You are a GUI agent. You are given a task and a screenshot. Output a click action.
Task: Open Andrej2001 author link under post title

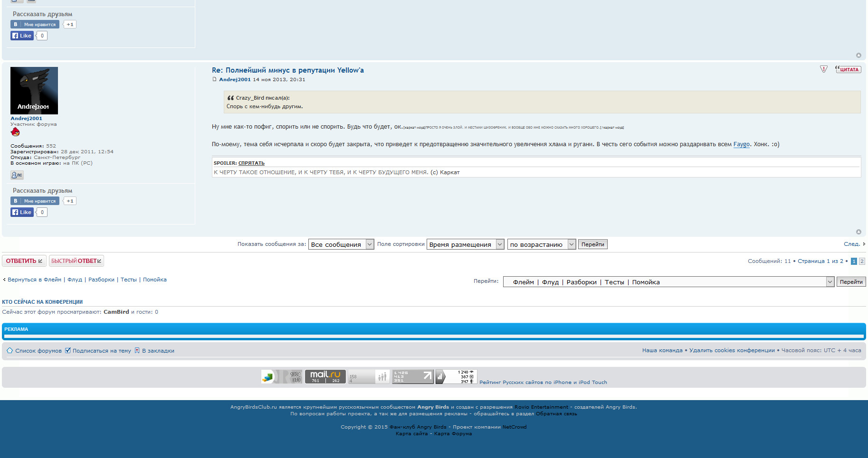[x=235, y=79]
